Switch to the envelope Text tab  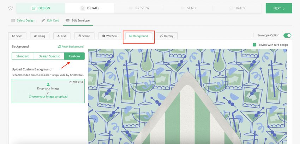pyautogui.click(x=62, y=36)
